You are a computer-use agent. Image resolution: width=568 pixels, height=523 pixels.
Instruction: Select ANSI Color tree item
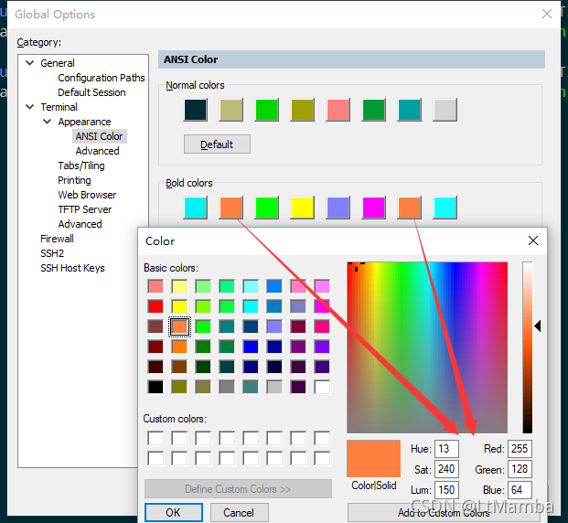(100, 136)
